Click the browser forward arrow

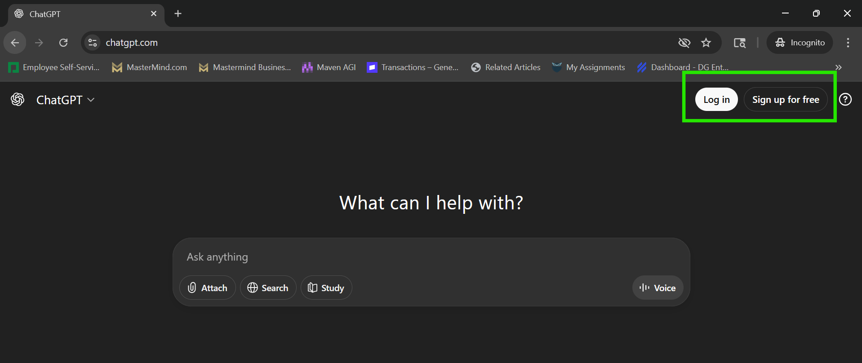pyautogui.click(x=39, y=43)
